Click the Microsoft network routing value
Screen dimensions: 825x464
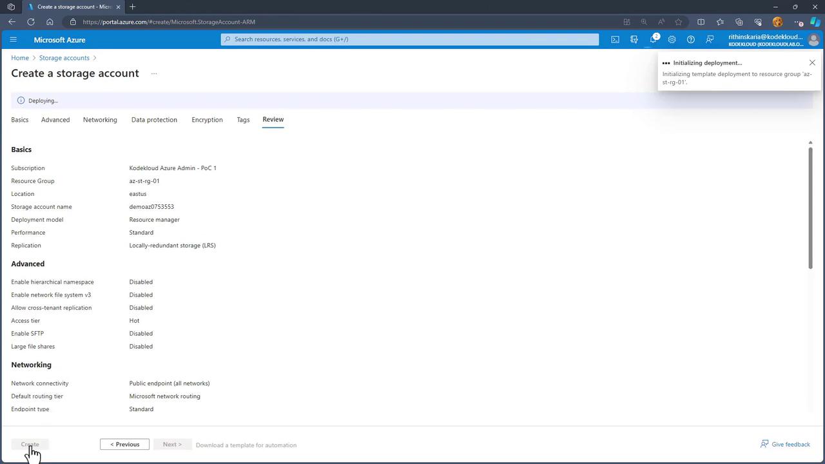(164, 396)
